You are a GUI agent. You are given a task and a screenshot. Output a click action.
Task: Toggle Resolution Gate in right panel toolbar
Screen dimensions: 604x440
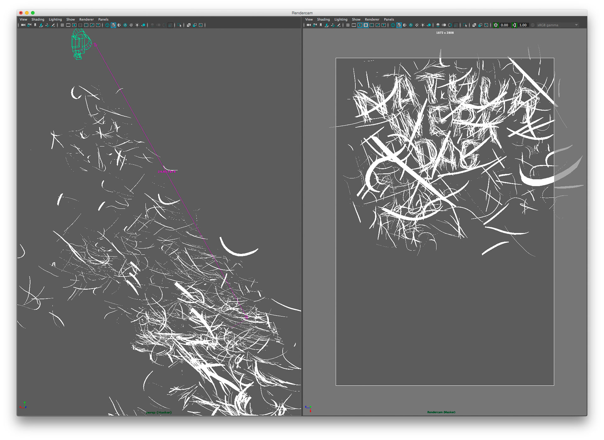360,25
